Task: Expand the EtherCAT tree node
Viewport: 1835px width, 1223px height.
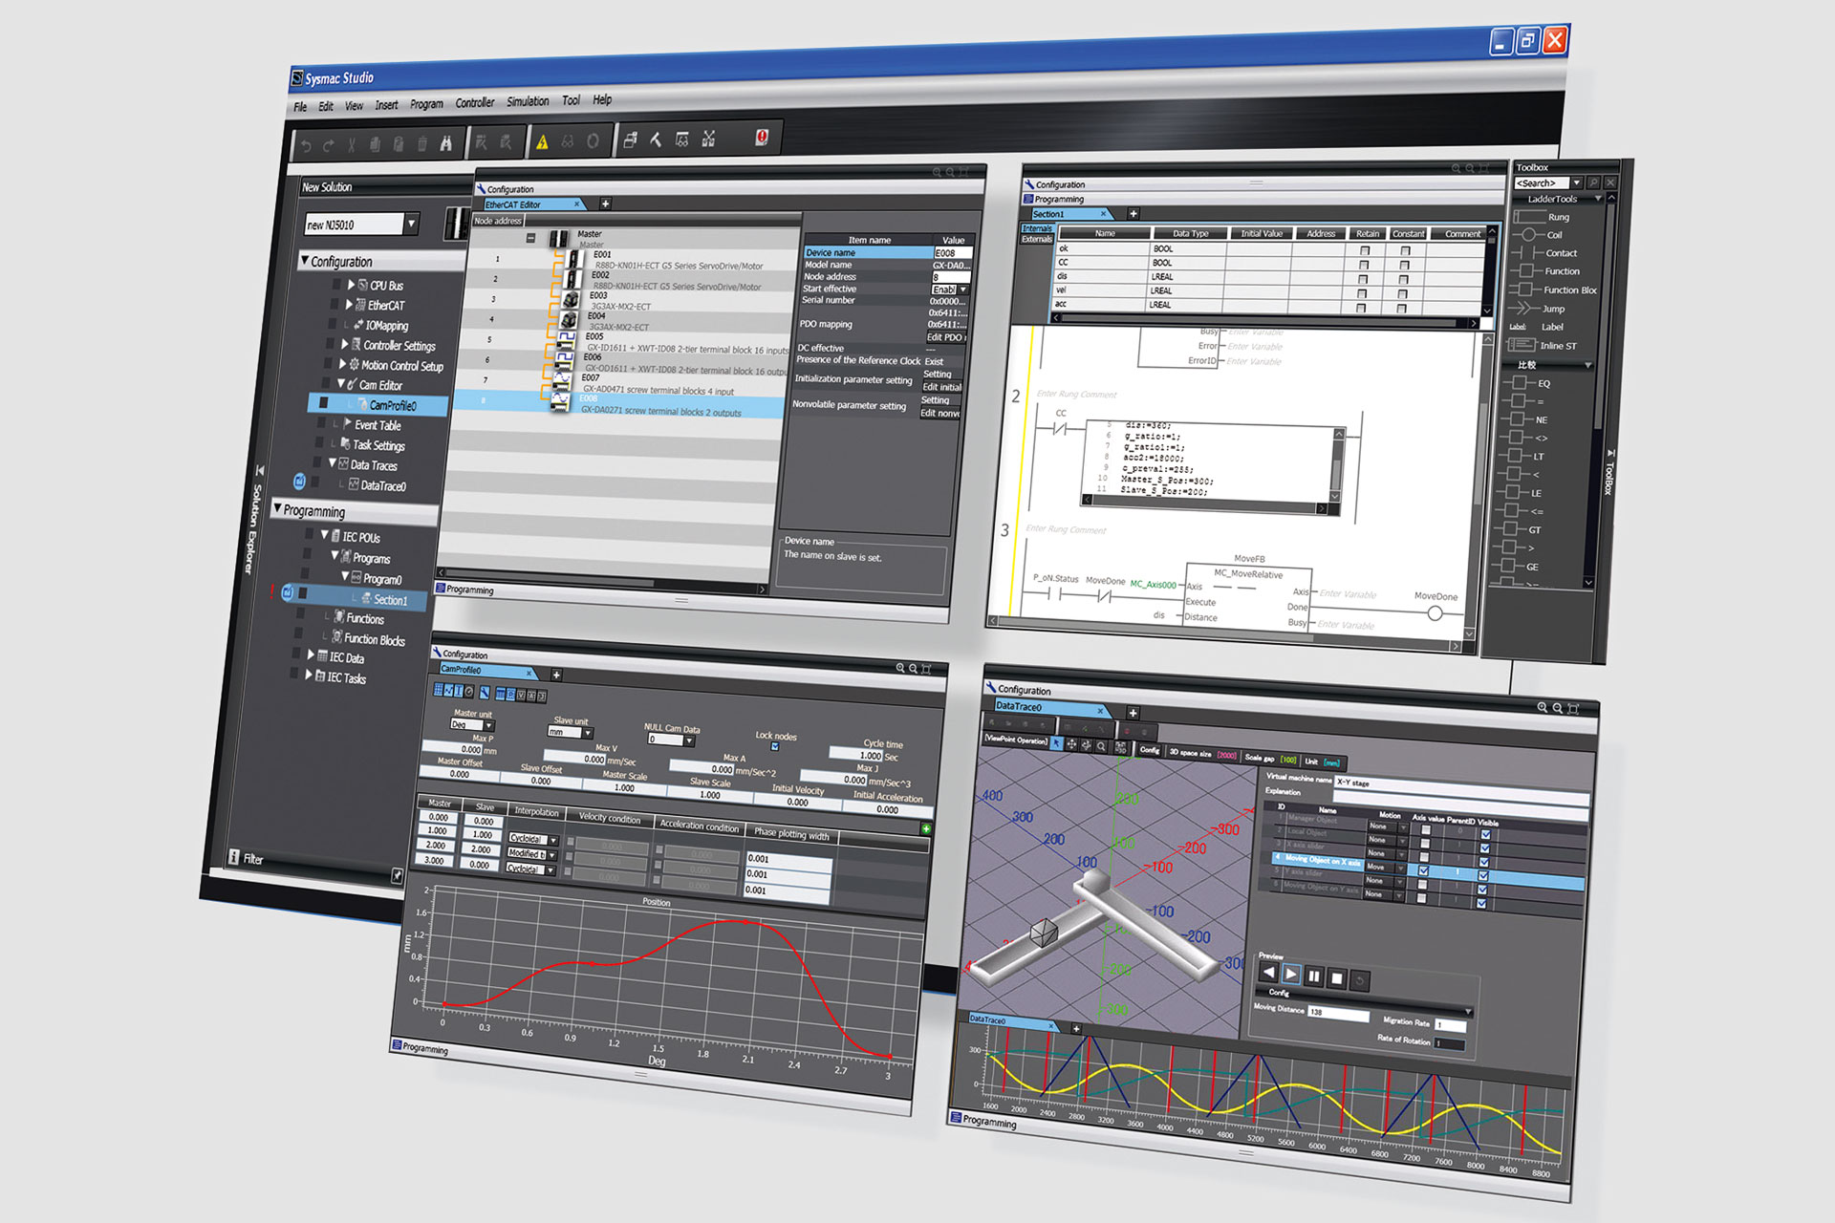Action: tap(349, 305)
